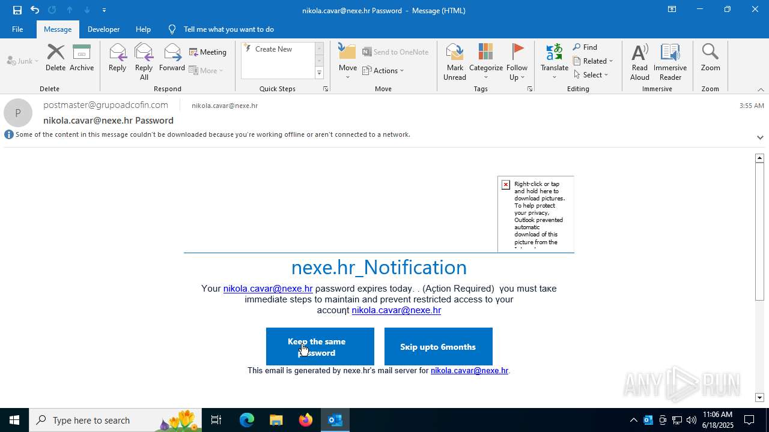Expand the Quick Steps gallery

click(x=319, y=73)
